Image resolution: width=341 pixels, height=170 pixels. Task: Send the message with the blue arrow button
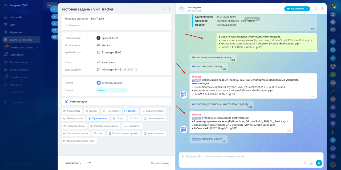click(x=319, y=163)
